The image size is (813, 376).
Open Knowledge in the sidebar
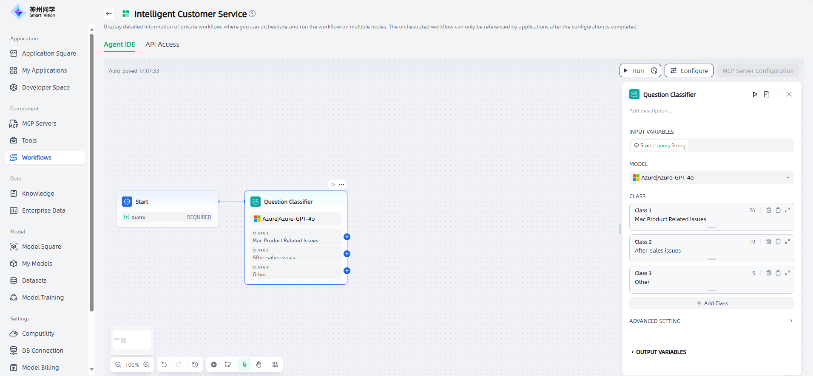pyautogui.click(x=38, y=194)
